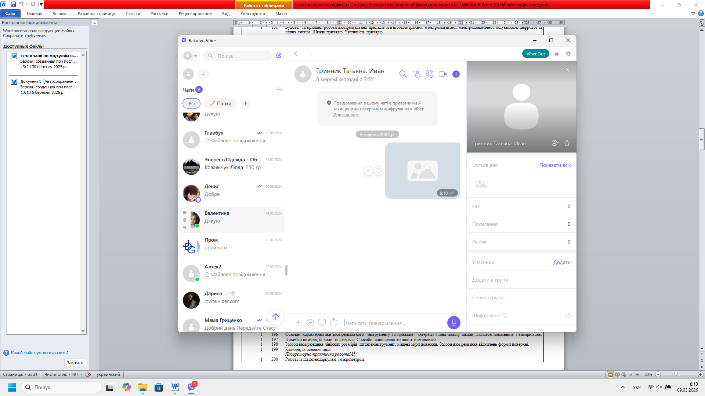Open the message attachment plus menu
Screen dimensions: 705x396
click(299, 323)
